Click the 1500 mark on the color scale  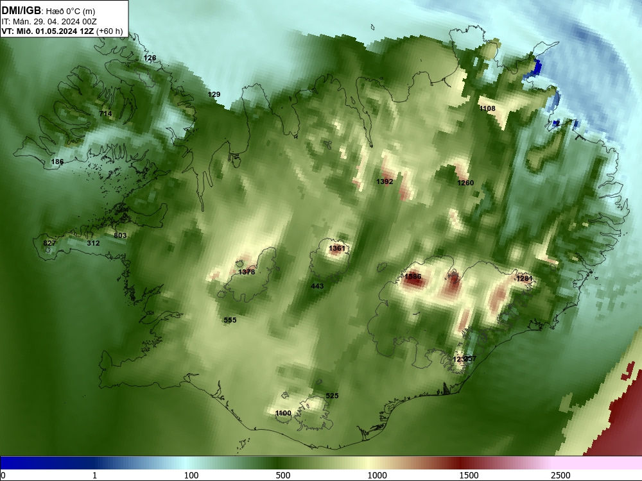[x=469, y=475]
